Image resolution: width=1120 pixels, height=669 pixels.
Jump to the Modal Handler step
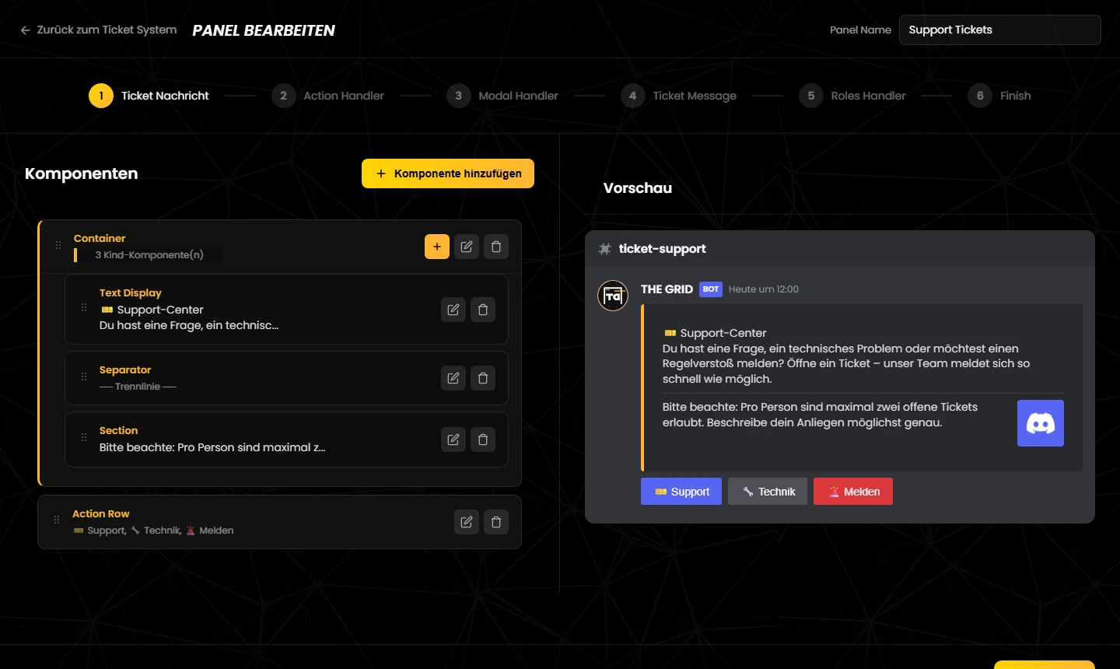coord(502,96)
